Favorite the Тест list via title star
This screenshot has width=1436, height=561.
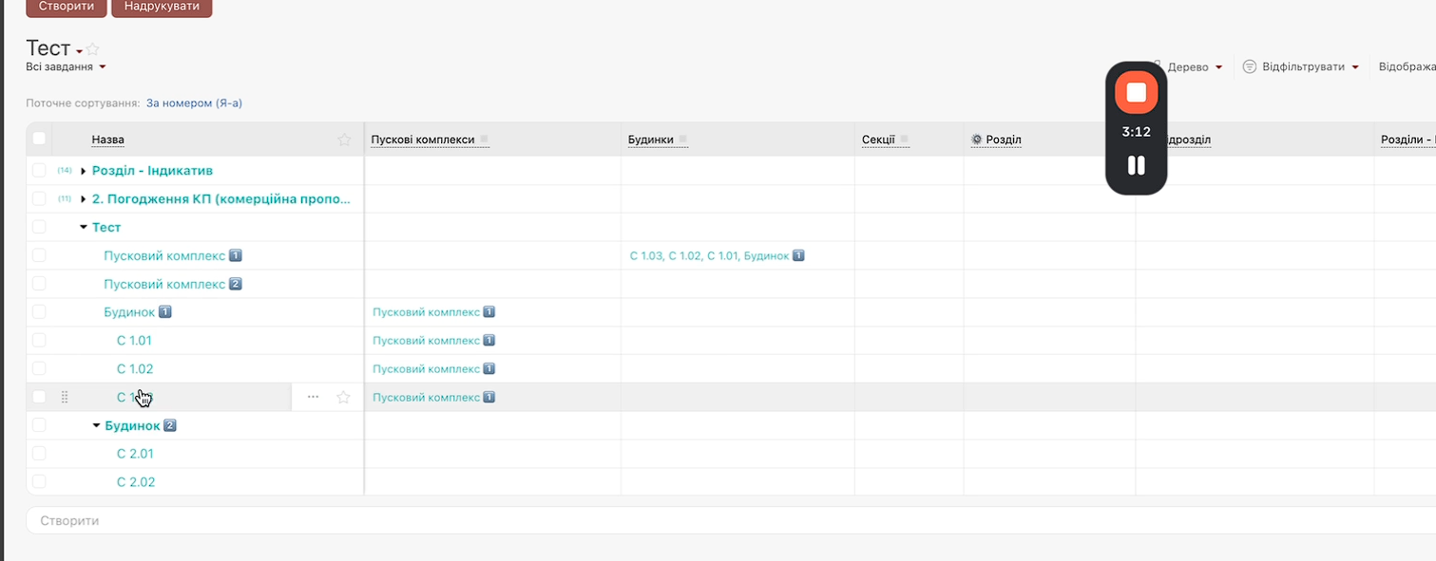click(93, 49)
